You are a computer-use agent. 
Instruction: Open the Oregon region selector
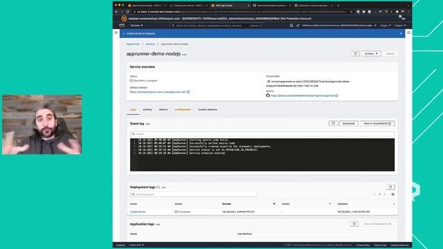pyautogui.click(x=386, y=26)
